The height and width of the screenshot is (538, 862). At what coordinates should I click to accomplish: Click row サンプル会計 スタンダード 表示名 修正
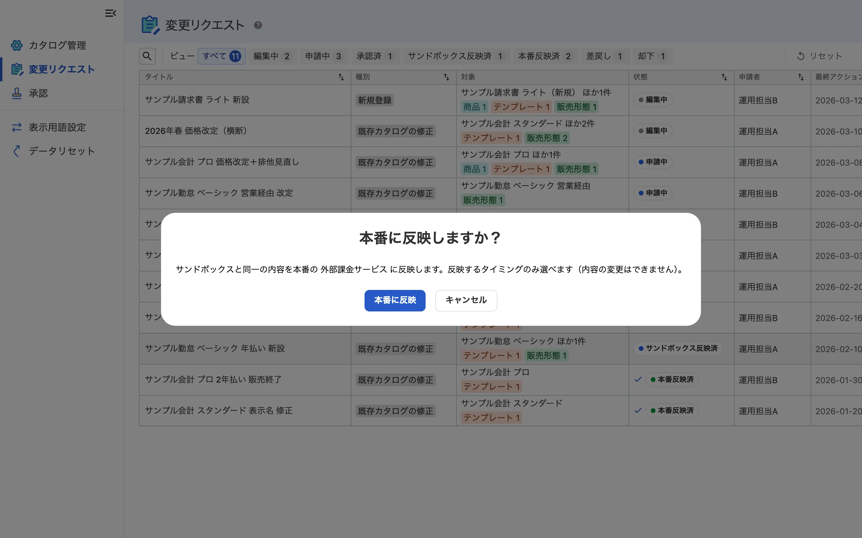point(219,411)
